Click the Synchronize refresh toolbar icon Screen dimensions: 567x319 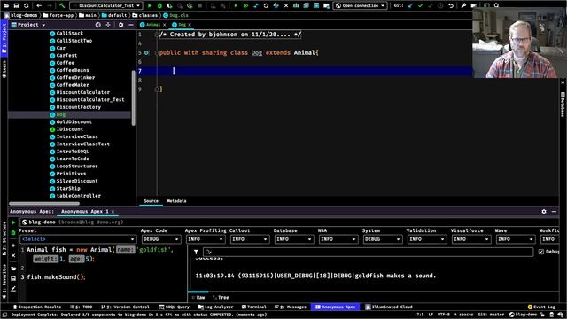(x=26, y=5)
